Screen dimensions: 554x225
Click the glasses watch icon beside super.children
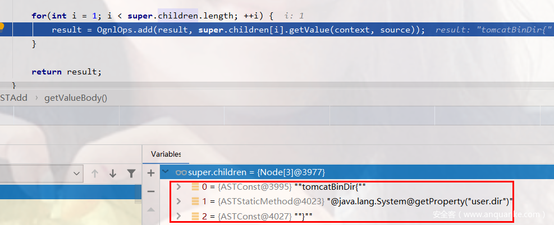[x=181, y=172]
